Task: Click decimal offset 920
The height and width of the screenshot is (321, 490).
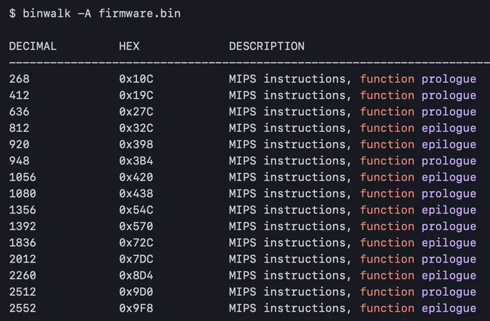Action: point(19,144)
